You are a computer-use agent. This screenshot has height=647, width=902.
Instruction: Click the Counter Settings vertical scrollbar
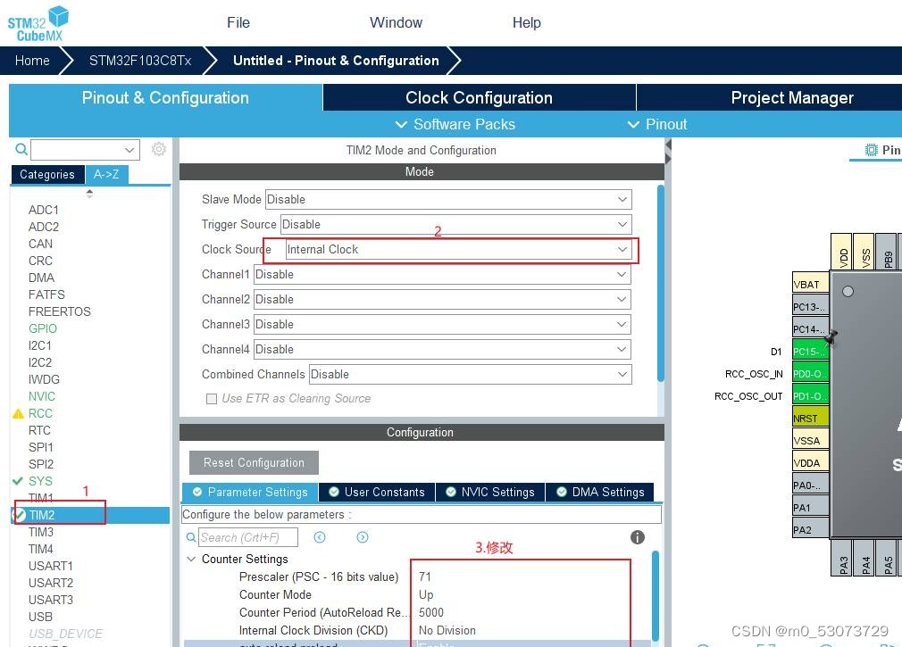tap(655, 596)
